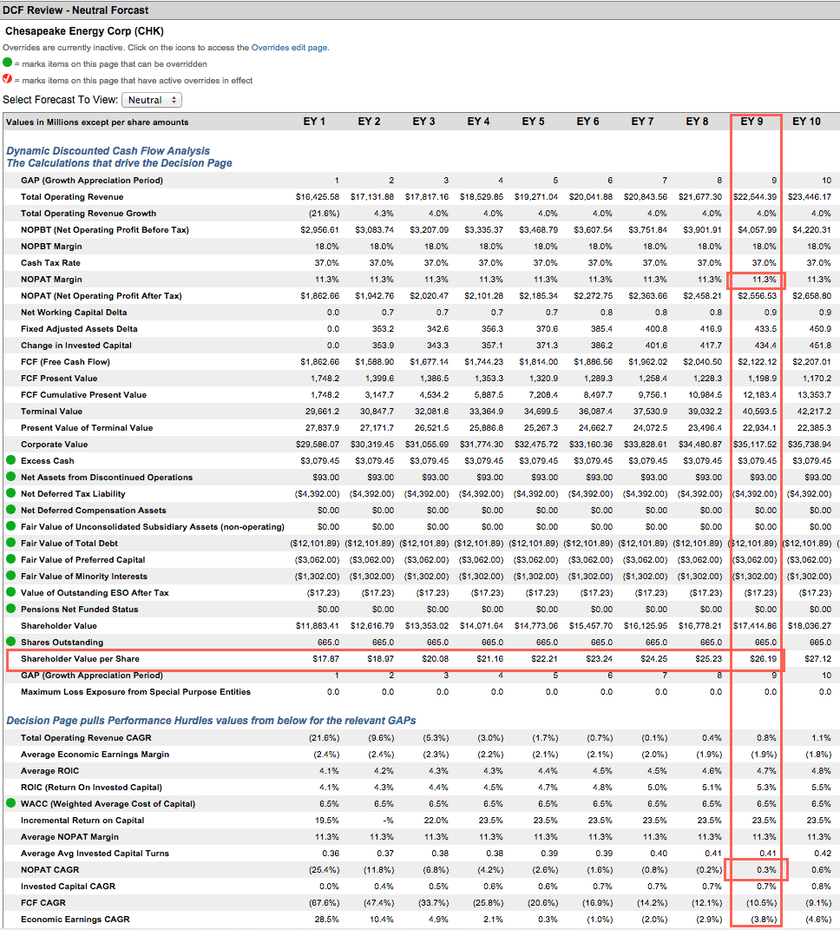The image size is (840, 930).
Task: Open the Select Forecast To View dropdown
Action: coord(152,100)
